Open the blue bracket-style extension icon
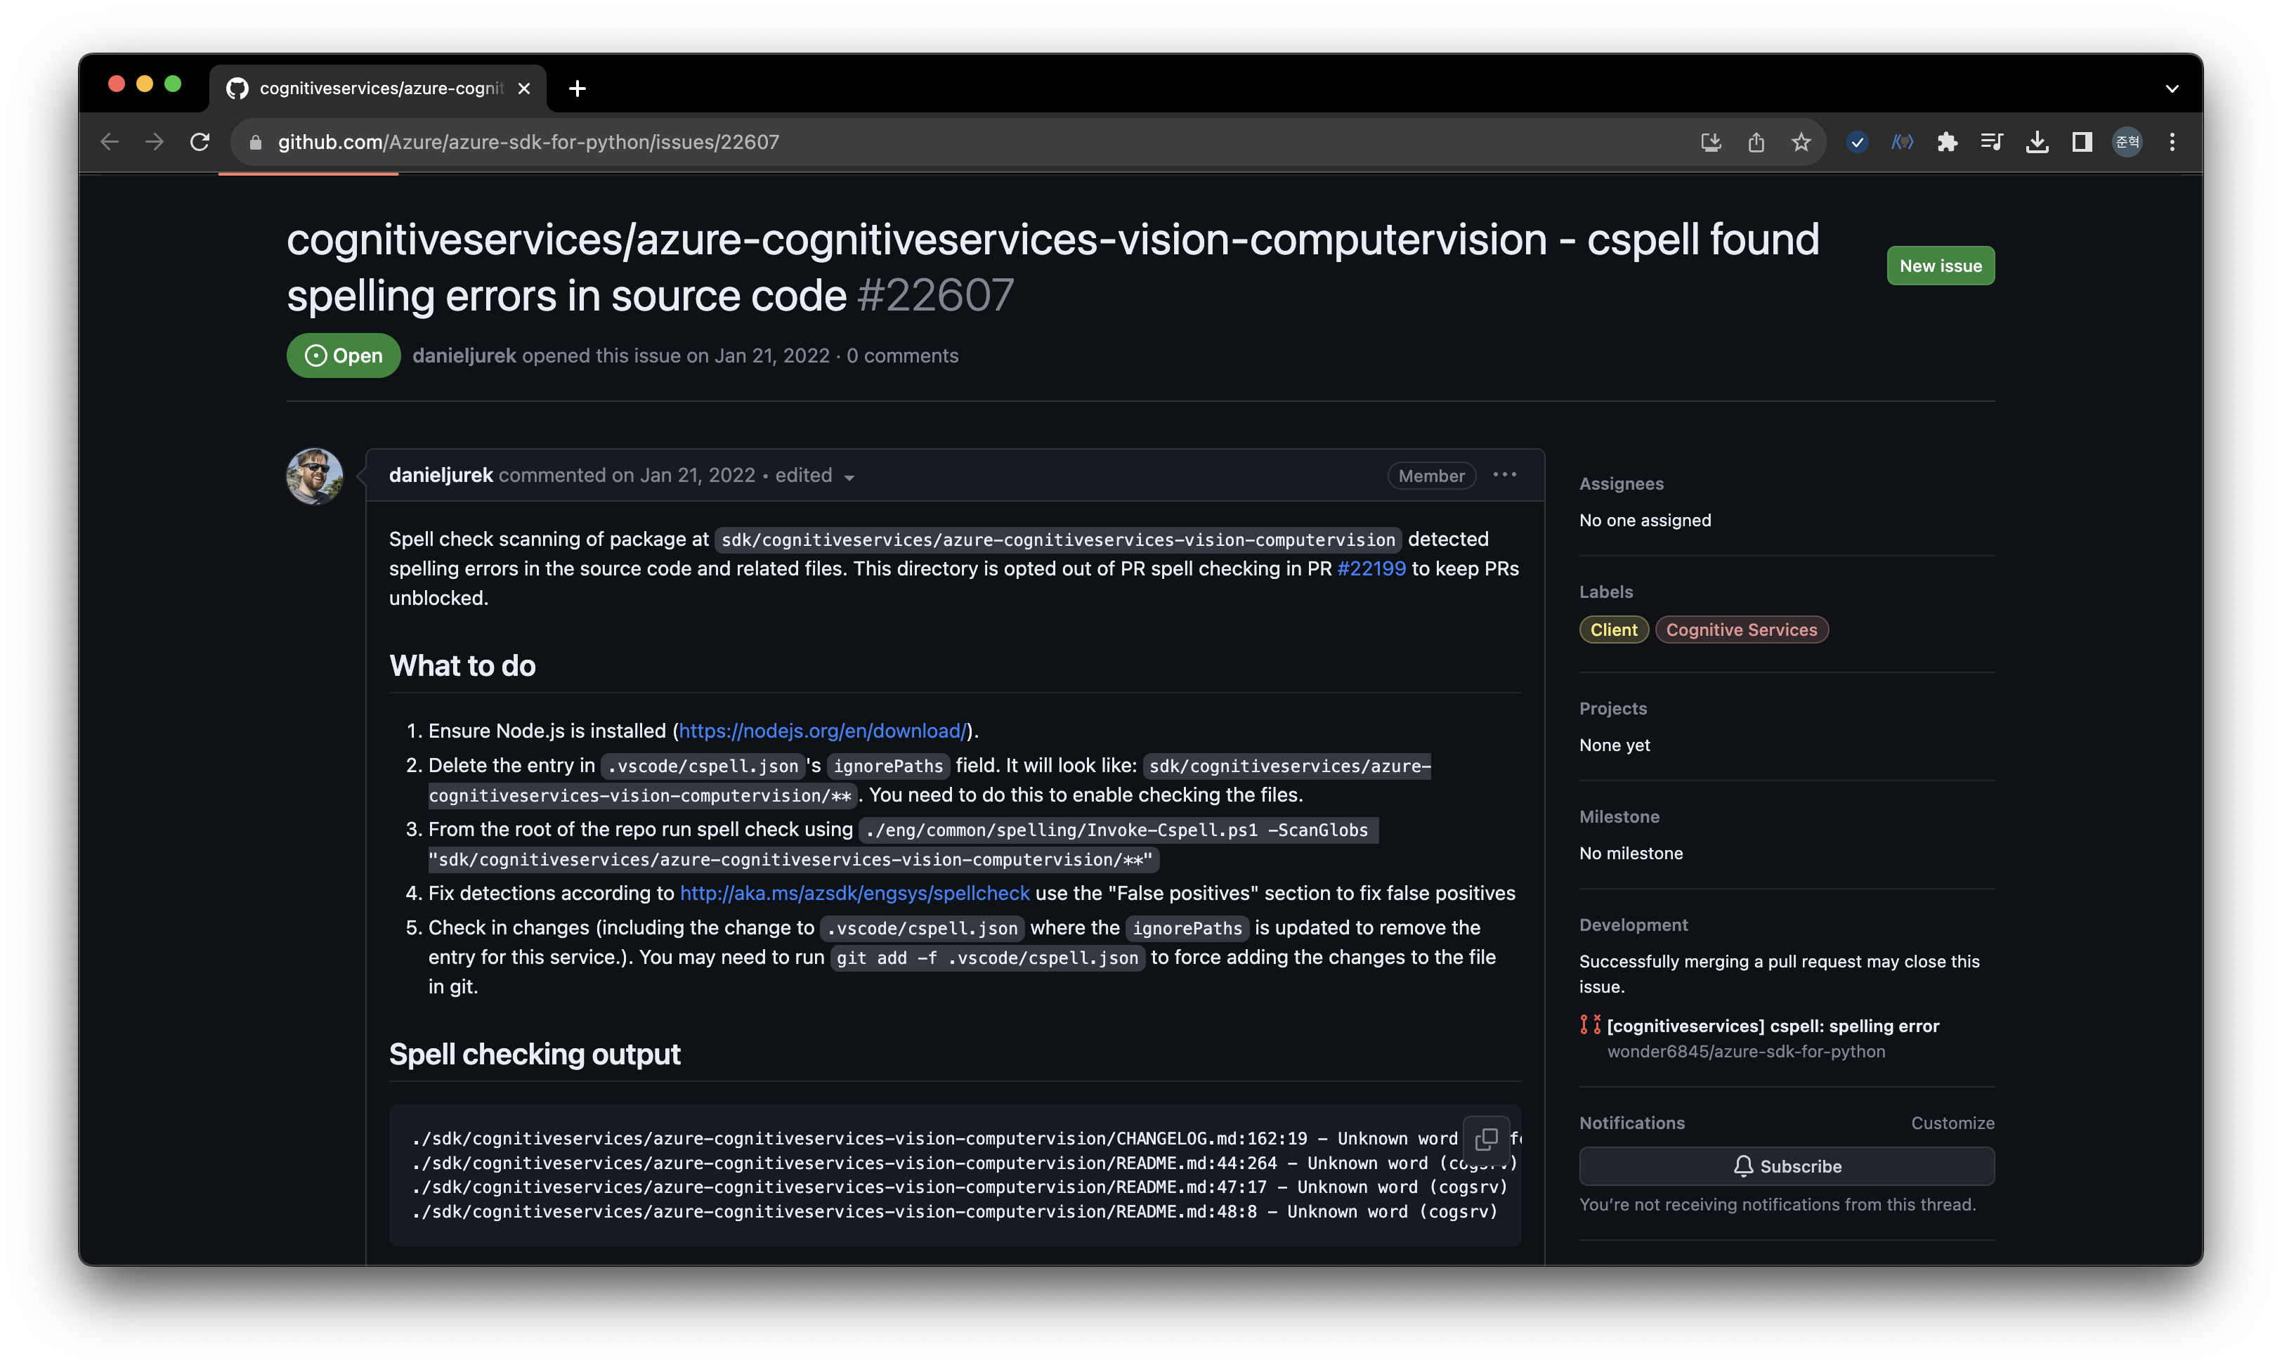This screenshot has width=2282, height=1370. 1902,142
